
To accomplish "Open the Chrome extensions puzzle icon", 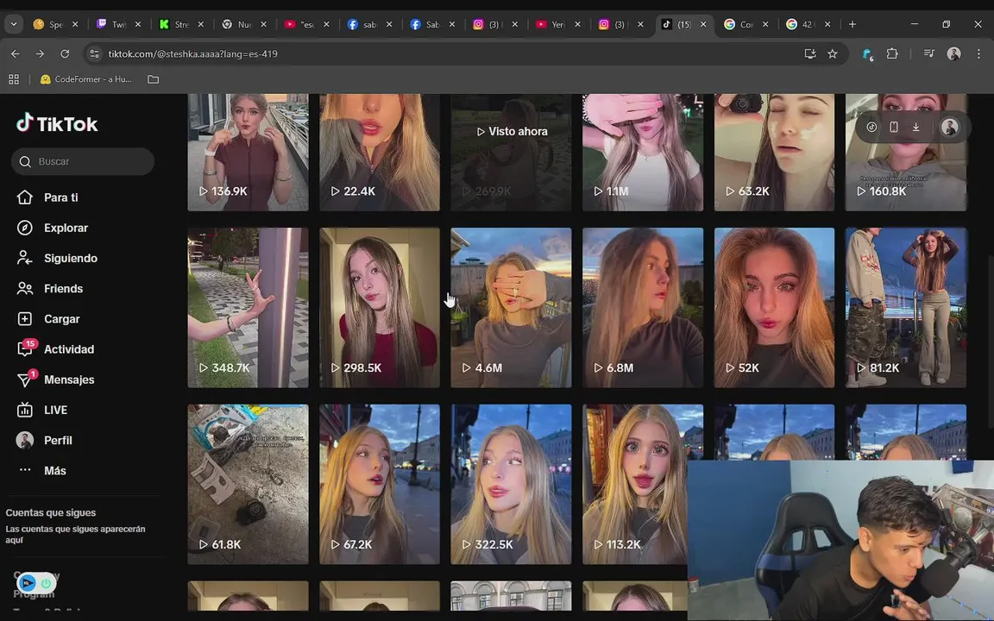I will [x=892, y=53].
